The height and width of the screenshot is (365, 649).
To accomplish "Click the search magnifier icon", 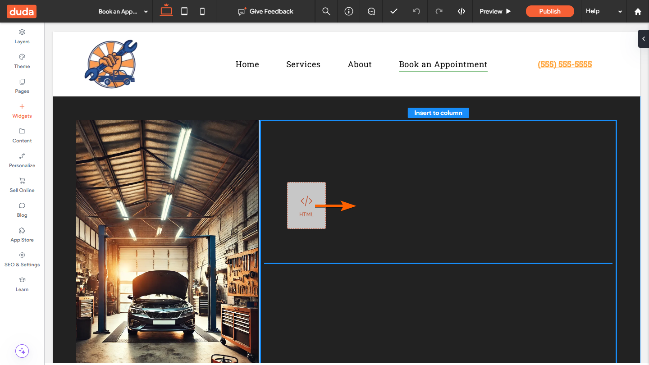I will (x=326, y=11).
